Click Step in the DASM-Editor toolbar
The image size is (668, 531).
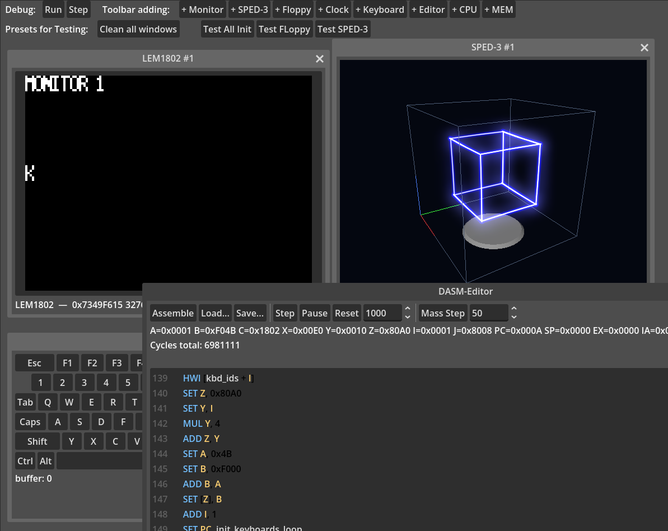tap(285, 313)
